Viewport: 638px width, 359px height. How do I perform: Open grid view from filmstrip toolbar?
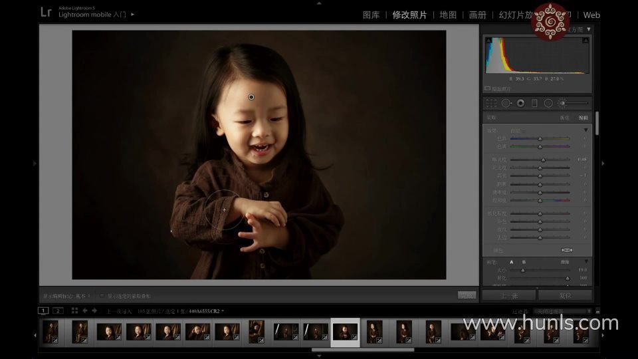(74, 310)
